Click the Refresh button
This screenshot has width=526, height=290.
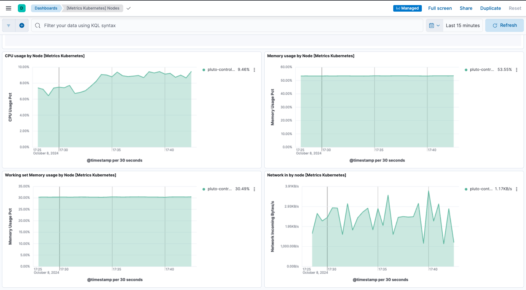[504, 25]
